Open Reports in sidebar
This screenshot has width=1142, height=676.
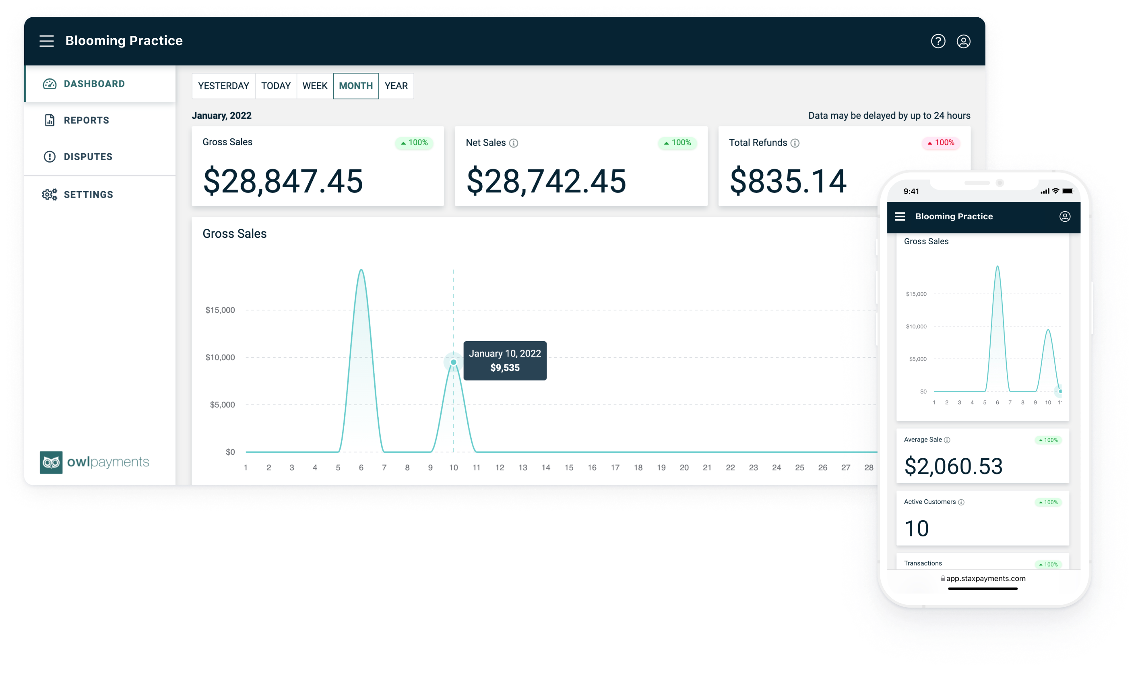click(x=100, y=120)
